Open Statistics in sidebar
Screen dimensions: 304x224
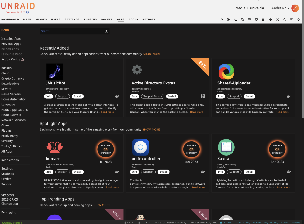(8, 174)
